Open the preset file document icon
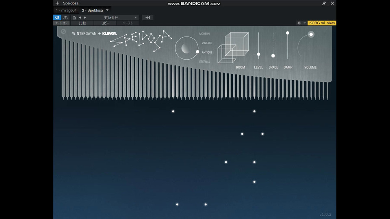 74,17
